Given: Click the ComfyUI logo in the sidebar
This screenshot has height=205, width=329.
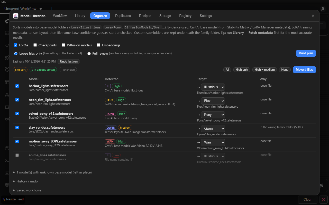Looking at the screenshot, I should point(7,21).
